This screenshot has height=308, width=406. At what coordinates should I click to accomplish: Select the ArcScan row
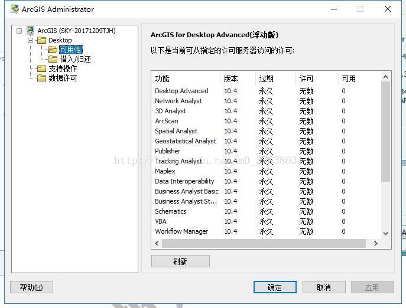pos(266,121)
